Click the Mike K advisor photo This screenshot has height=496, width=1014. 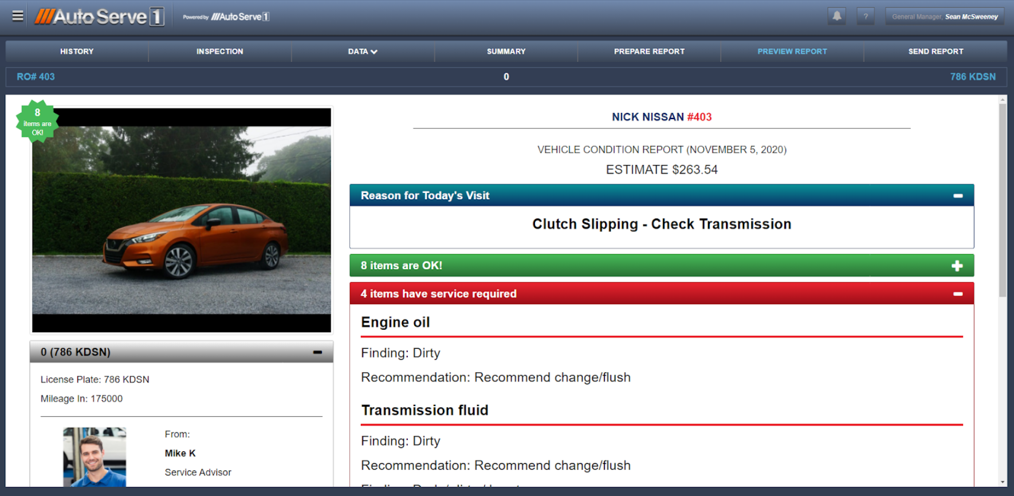[95, 457]
